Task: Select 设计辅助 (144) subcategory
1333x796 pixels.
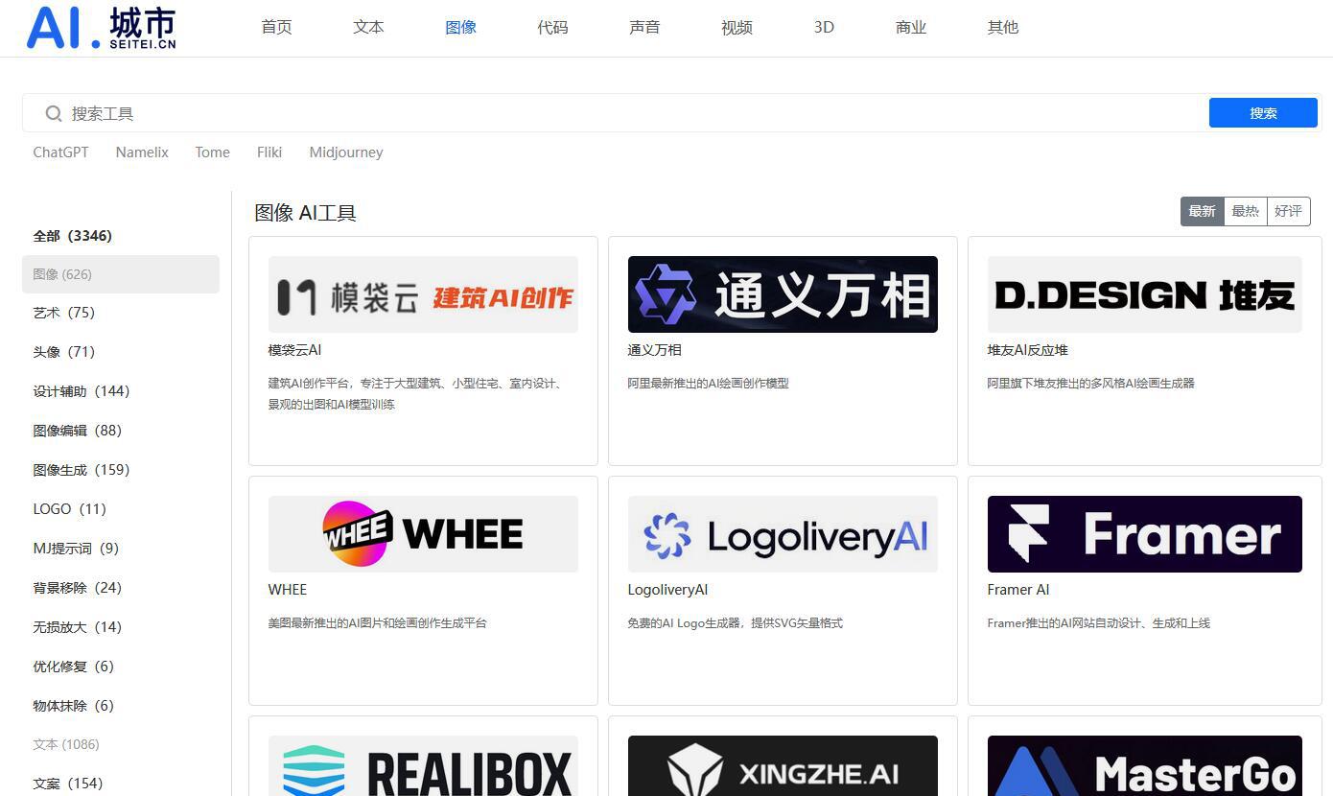Action: point(82,391)
